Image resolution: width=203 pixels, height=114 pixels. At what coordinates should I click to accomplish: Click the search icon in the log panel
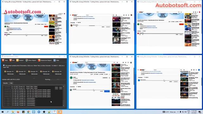[56, 88]
